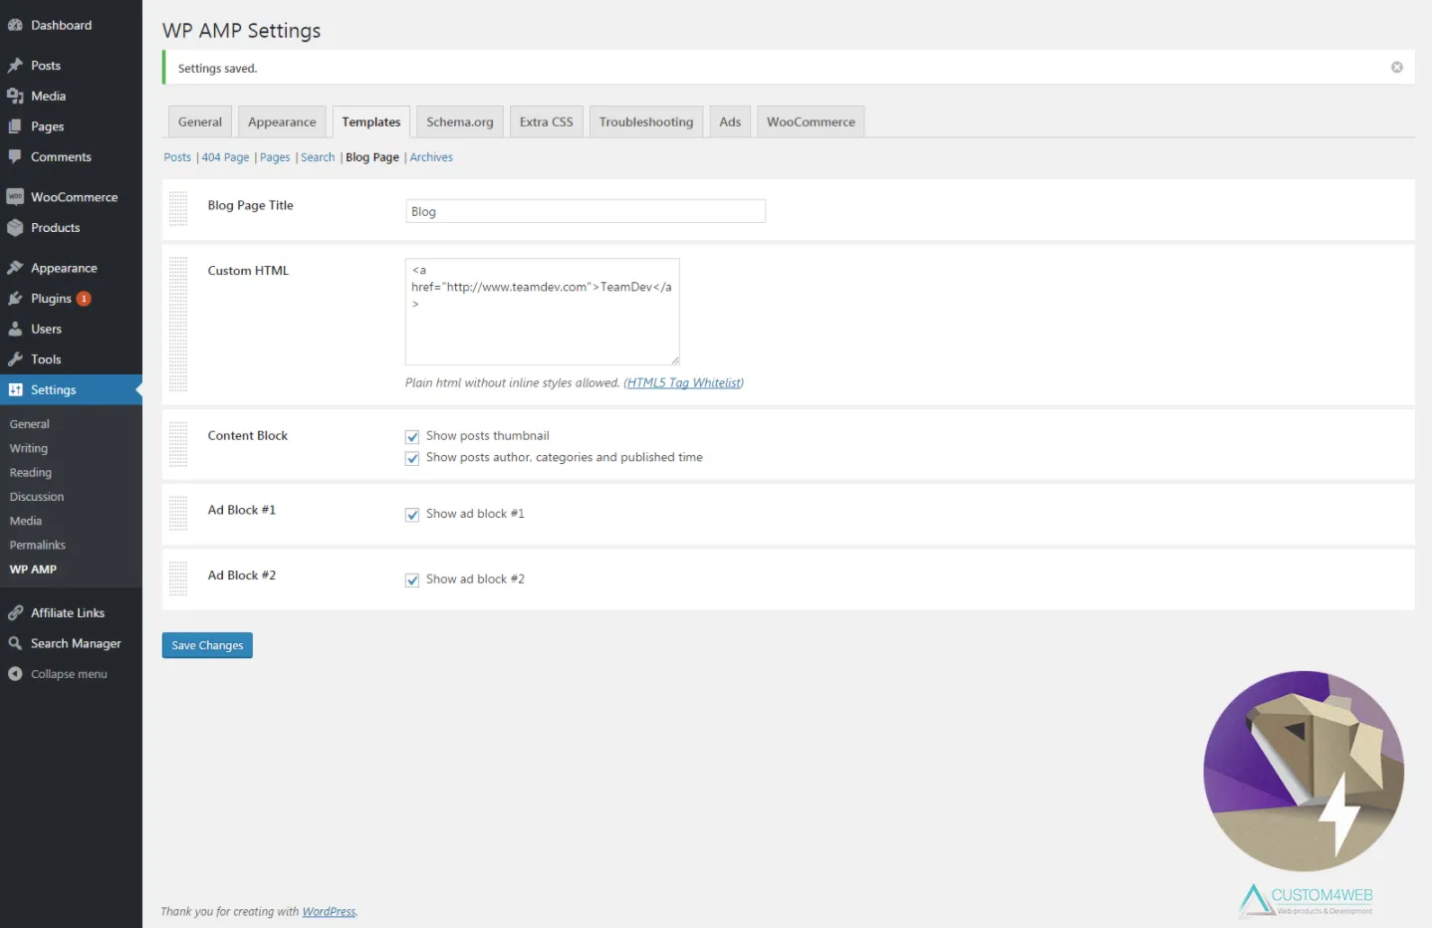Image resolution: width=1432 pixels, height=928 pixels.
Task: Enable Show posts thumbnail option
Action: (x=411, y=436)
